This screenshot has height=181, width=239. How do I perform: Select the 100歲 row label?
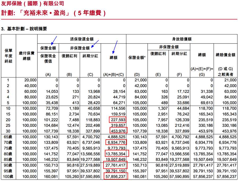pyautogui.click(x=8, y=177)
